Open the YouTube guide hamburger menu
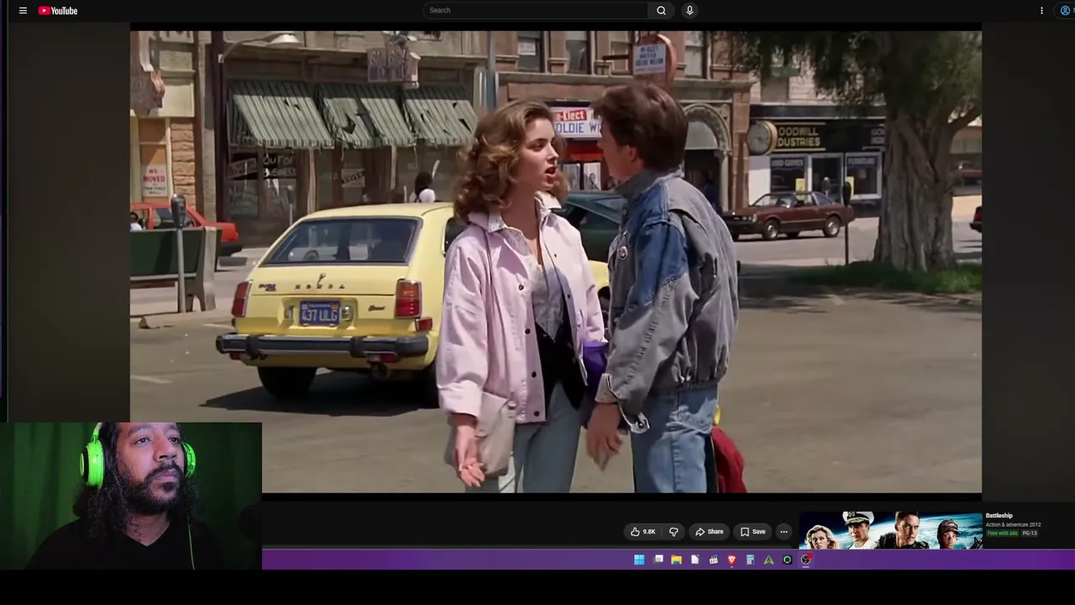Image resolution: width=1075 pixels, height=605 pixels. tap(23, 11)
